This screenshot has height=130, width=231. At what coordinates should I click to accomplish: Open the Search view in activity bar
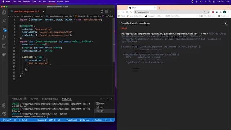(4, 21)
